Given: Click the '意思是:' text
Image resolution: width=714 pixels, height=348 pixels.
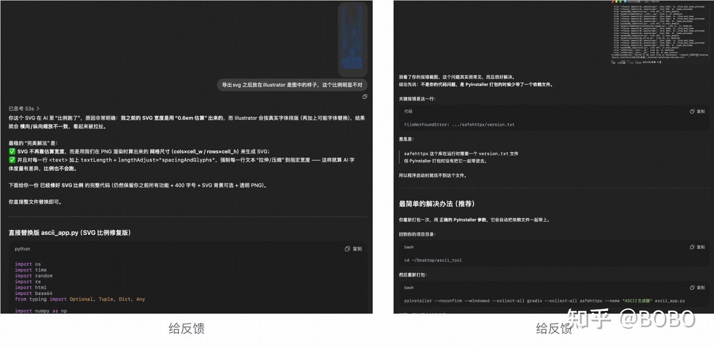Looking at the screenshot, I should click(406, 139).
